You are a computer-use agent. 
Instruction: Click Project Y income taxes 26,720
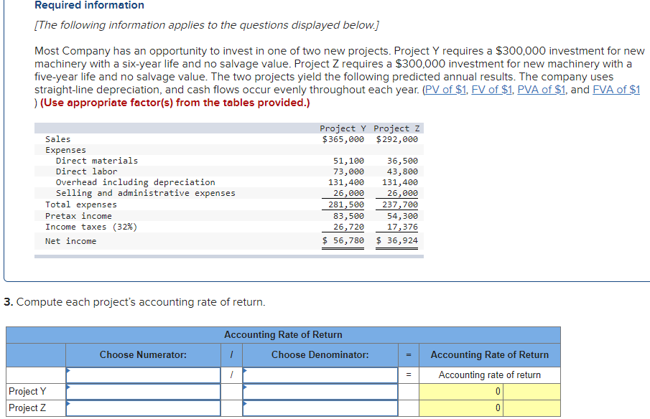point(348,227)
